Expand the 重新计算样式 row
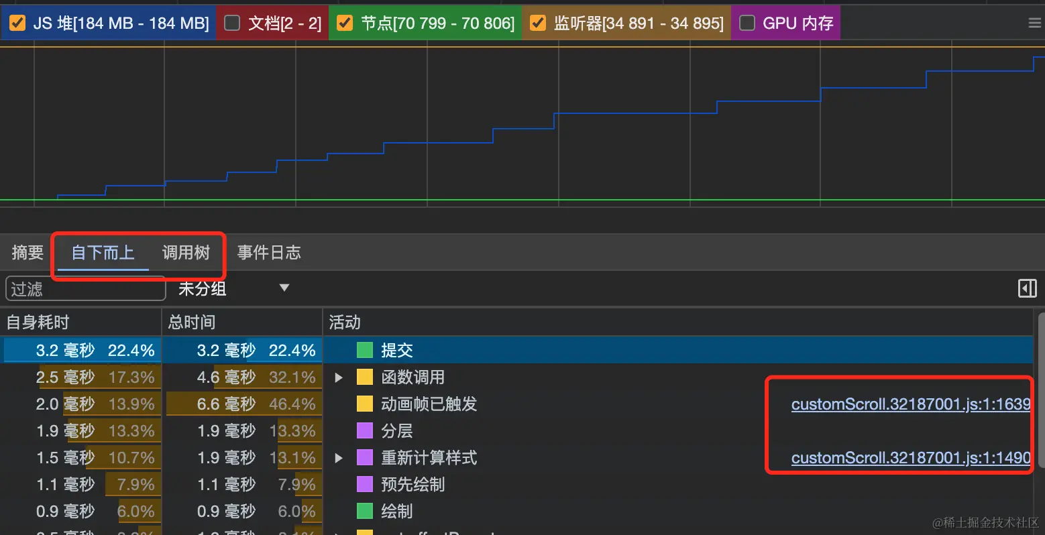This screenshot has width=1045, height=535. pyautogui.click(x=339, y=458)
